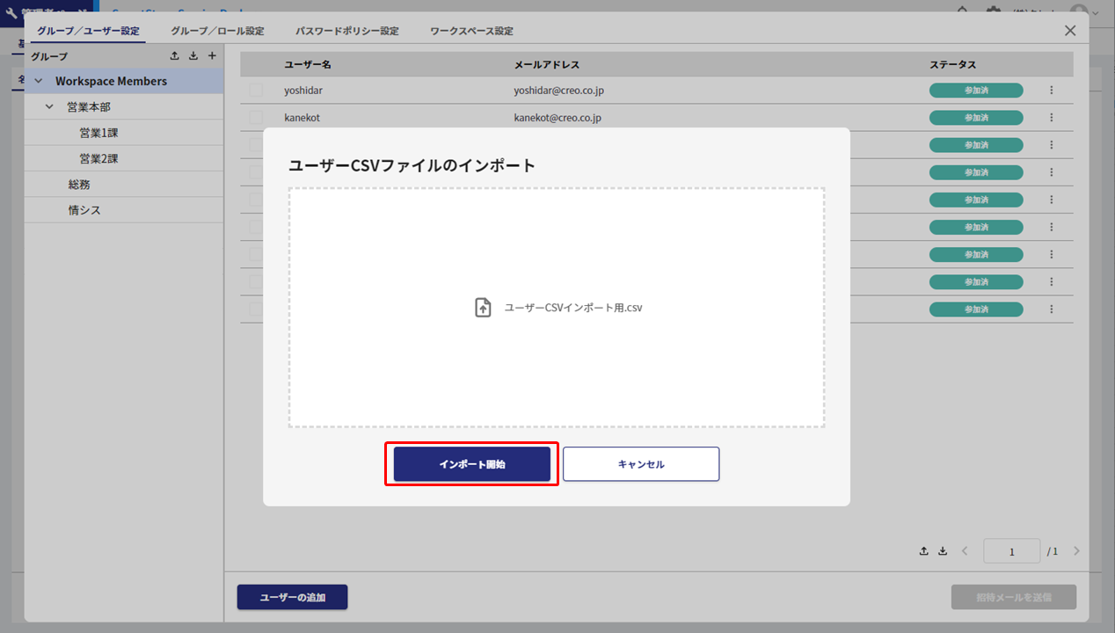Tick the checkbox for user kanekot

click(x=256, y=117)
